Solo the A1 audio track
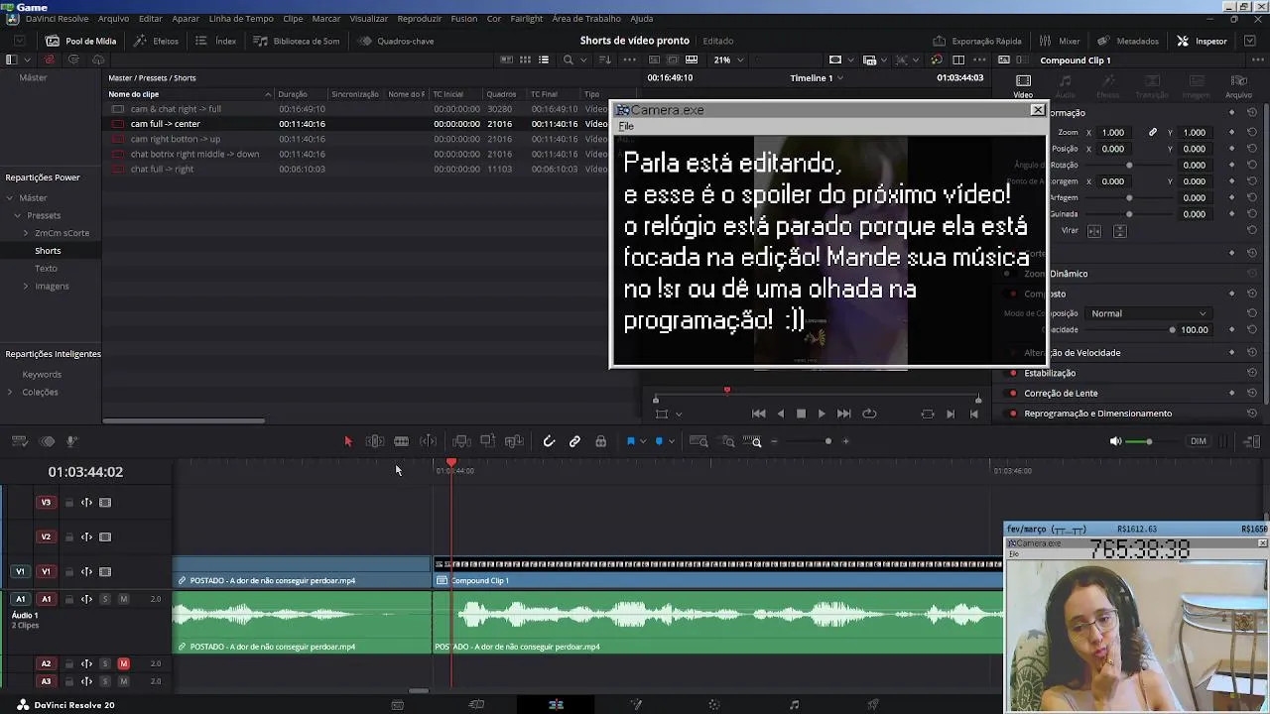Image resolution: width=1270 pixels, height=714 pixels. 105,599
